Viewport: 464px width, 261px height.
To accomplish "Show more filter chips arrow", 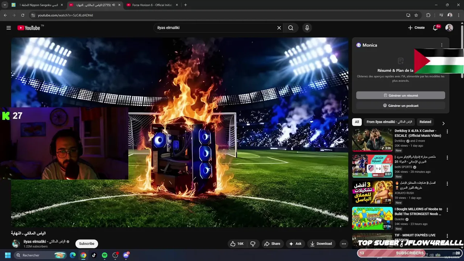I will [443, 123].
